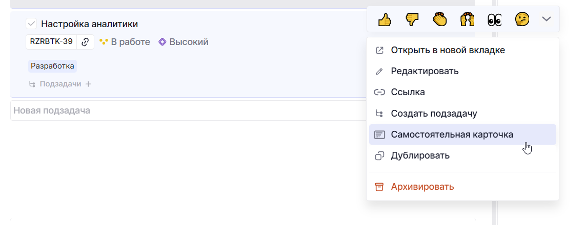React with the eyes emoji
Screen dimensions: 586x225
[x=494, y=19]
